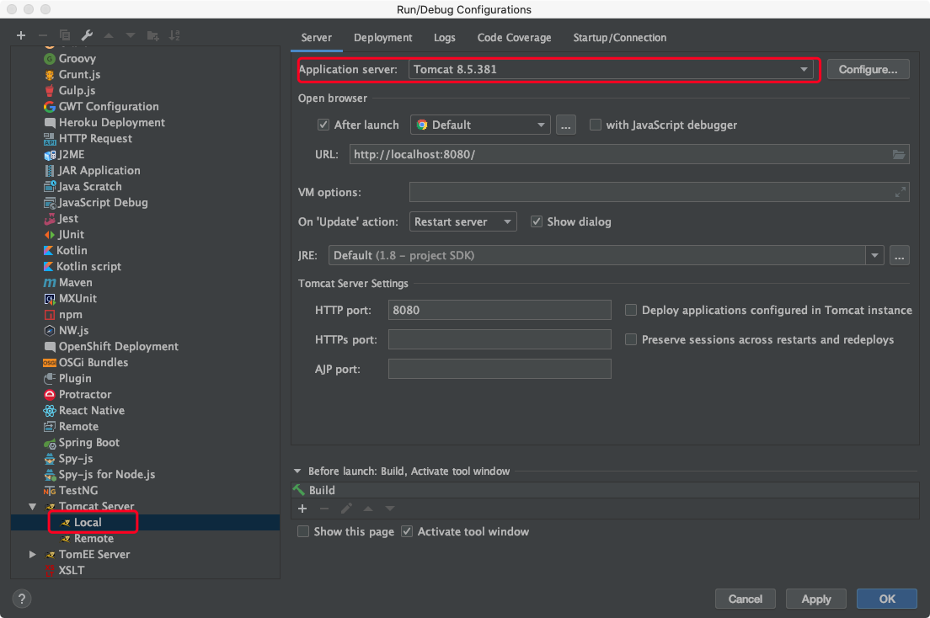The height and width of the screenshot is (618, 930).
Task: Select XSLT configuration type
Action: [71, 571]
